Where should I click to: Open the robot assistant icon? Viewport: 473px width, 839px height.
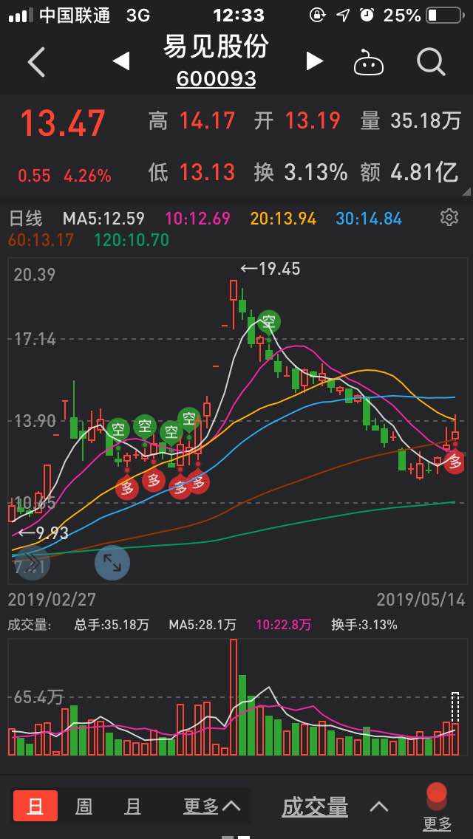(x=369, y=62)
